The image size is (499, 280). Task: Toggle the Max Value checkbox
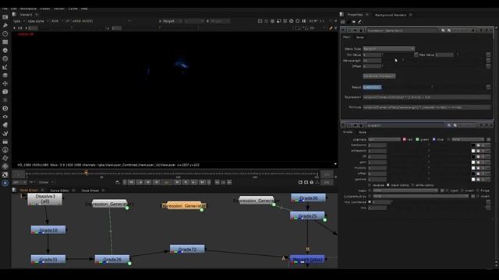coord(416,54)
